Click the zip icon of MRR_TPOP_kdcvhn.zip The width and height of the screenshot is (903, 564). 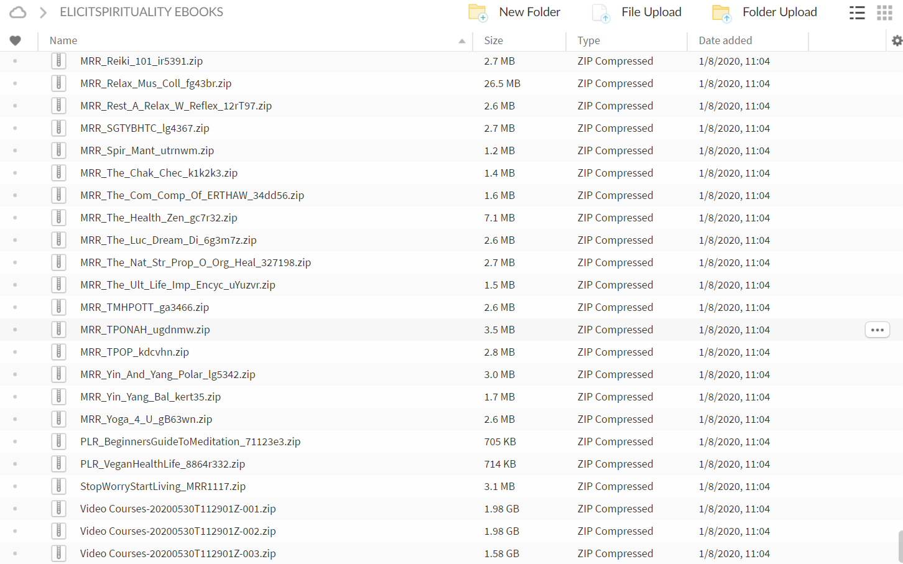[x=58, y=352]
